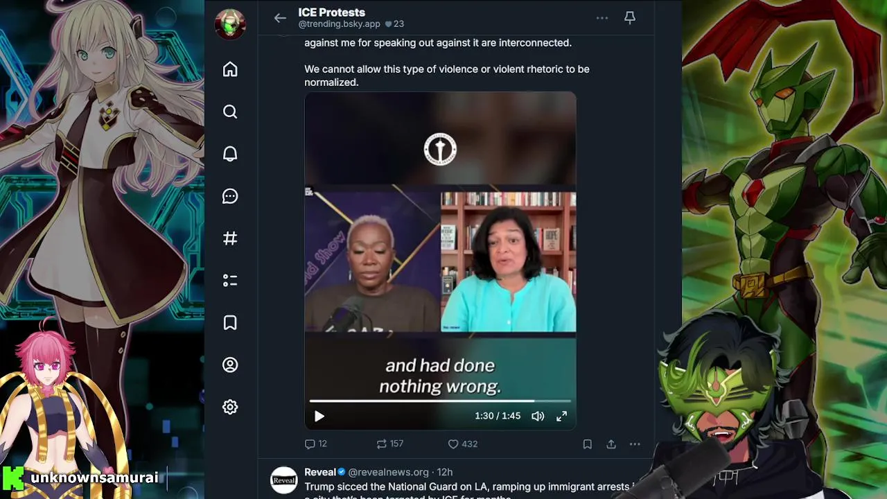This screenshot has height=499, width=887.
Task: Toggle fullscreen for the video
Action: tap(562, 416)
